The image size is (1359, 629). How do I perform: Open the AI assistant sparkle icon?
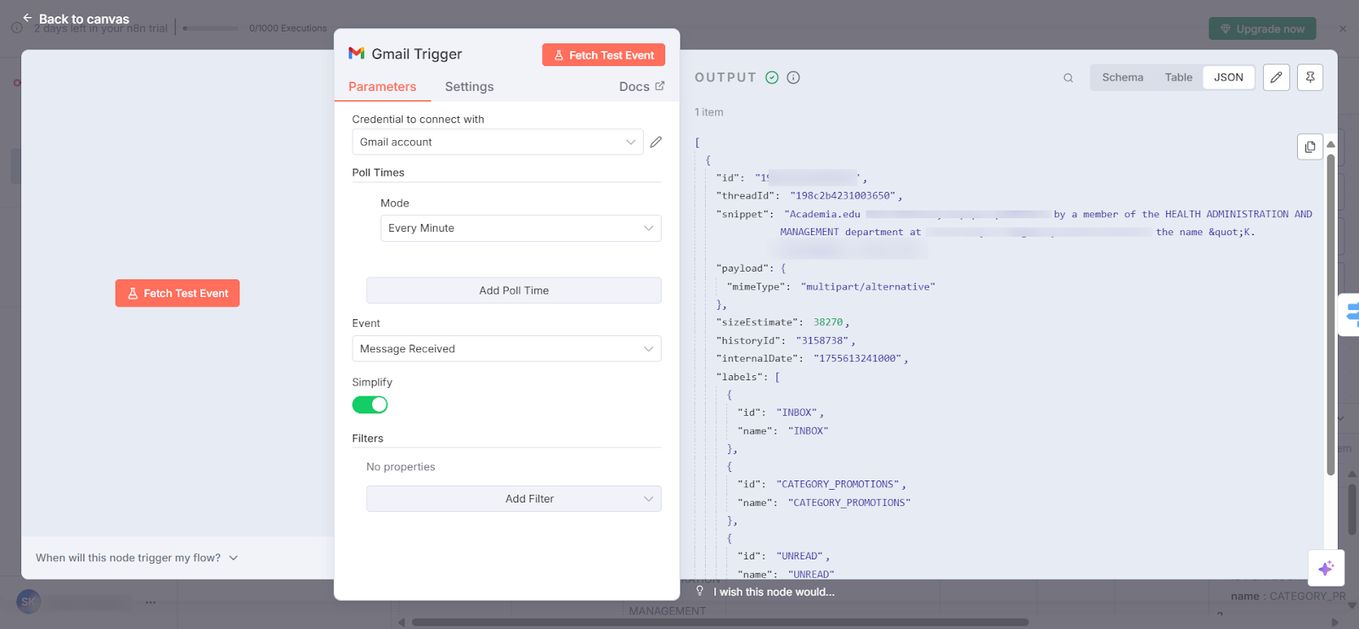(1326, 568)
